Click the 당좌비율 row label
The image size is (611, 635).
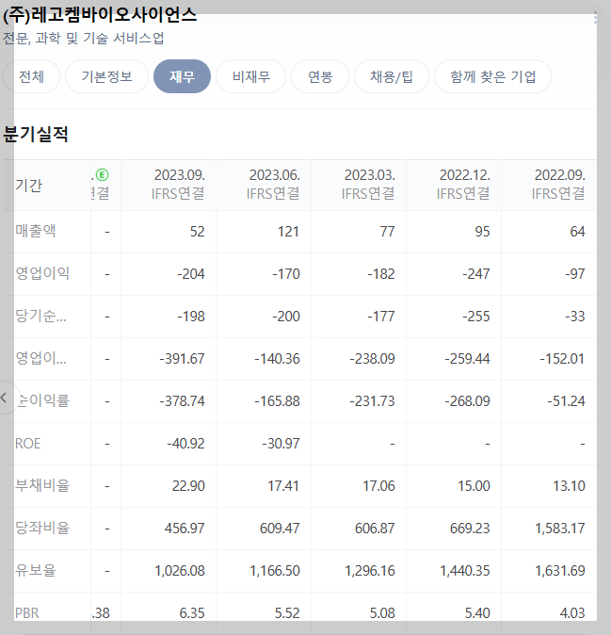point(42,528)
